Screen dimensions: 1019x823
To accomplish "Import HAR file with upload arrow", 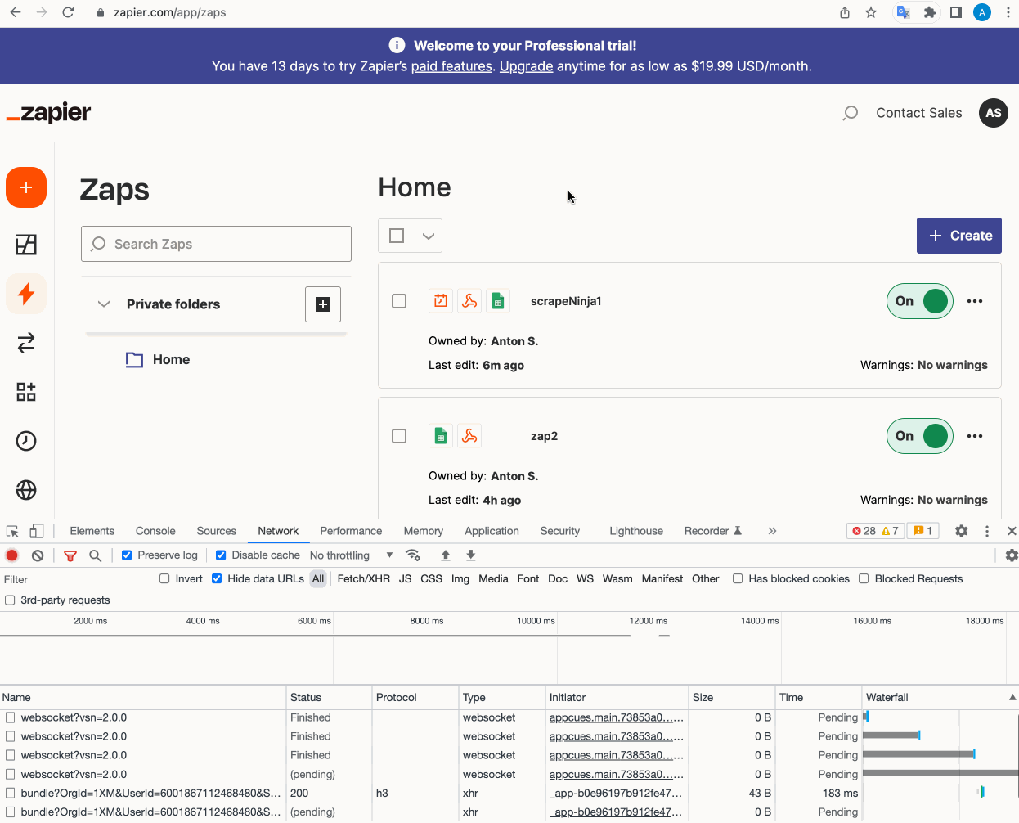I will point(446,555).
